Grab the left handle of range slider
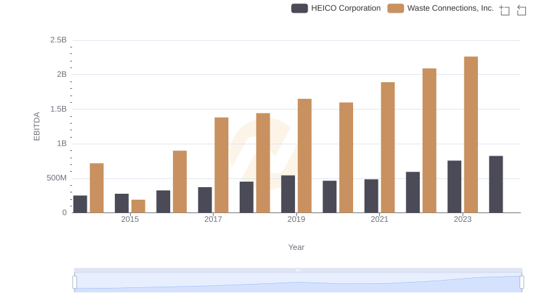 75,283
